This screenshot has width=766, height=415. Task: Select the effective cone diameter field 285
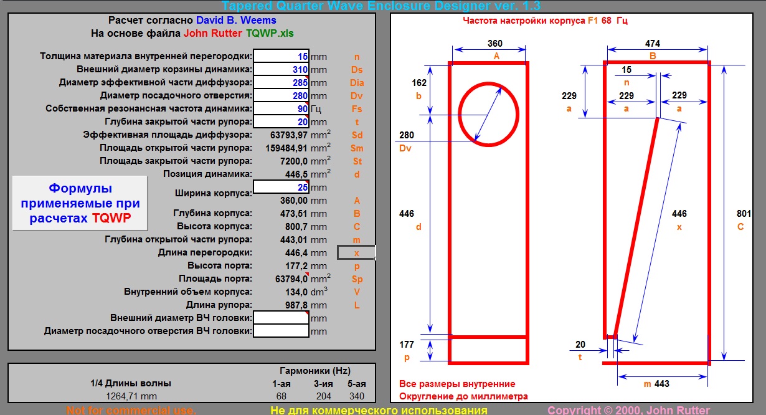281,82
